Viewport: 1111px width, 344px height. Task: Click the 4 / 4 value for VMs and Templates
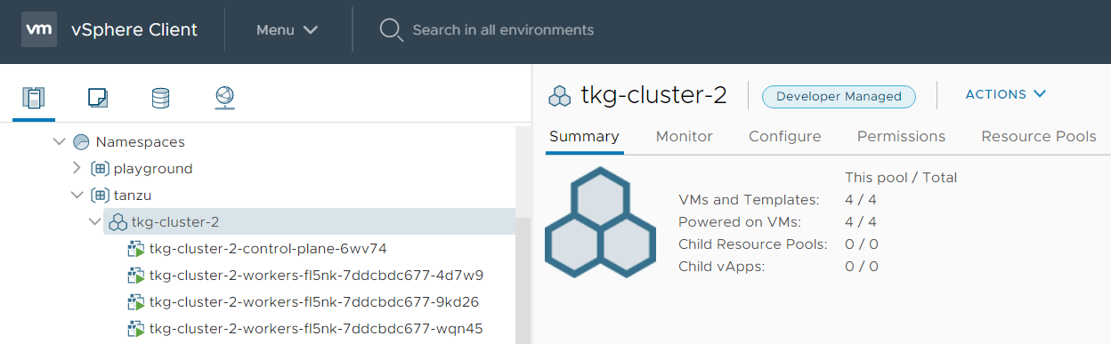(x=861, y=200)
